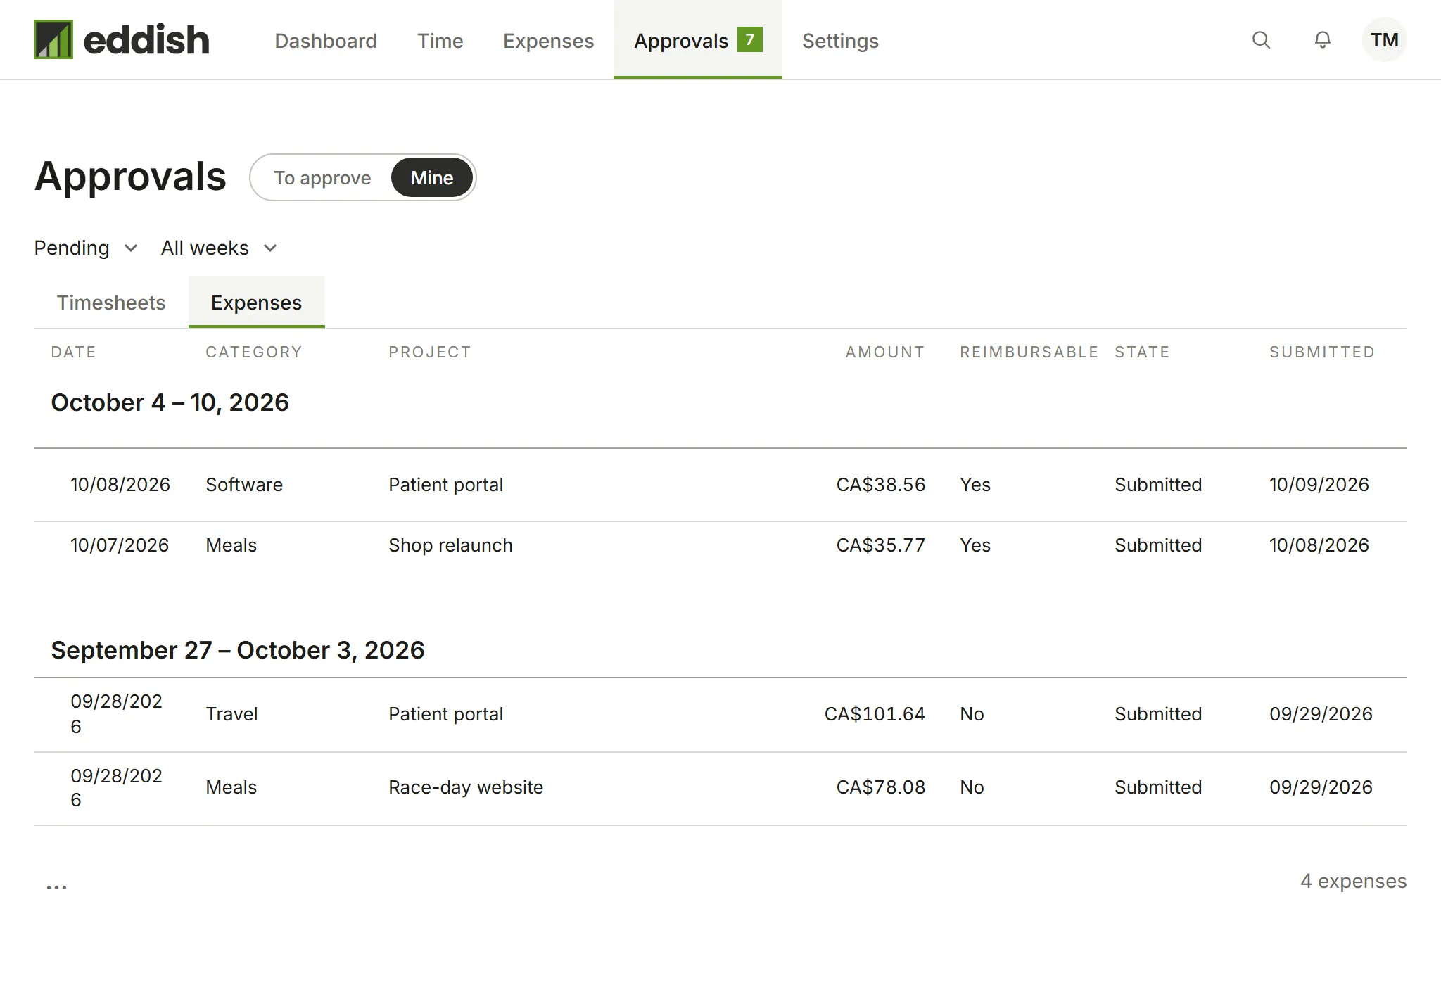Open the All weeks filter dropdown
Image resolution: width=1441 pixels, height=985 pixels.
tap(220, 248)
